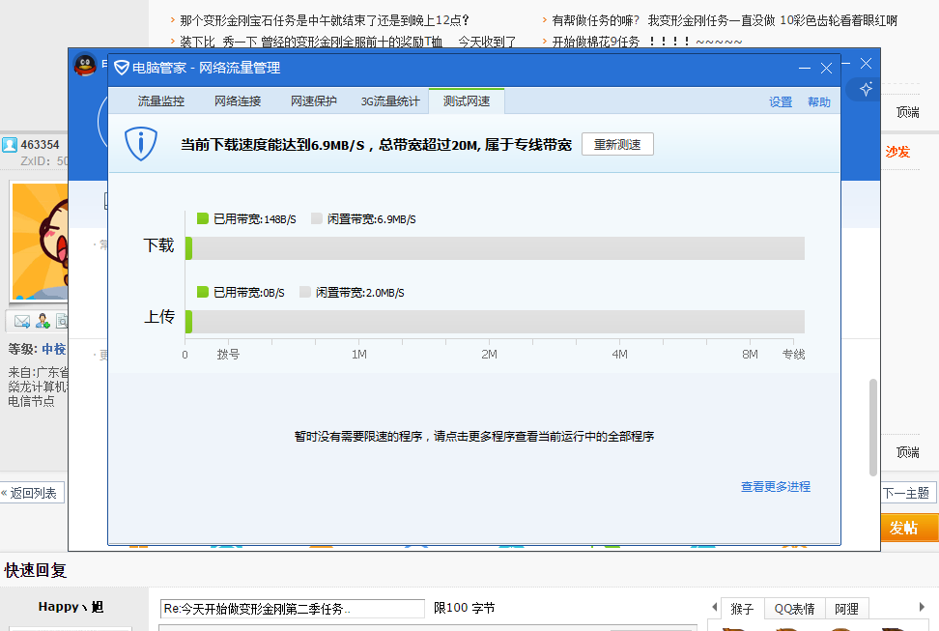Screen dimensions: 939x631
Task: Open the 网速保护 tab
Action: (314, 101)
